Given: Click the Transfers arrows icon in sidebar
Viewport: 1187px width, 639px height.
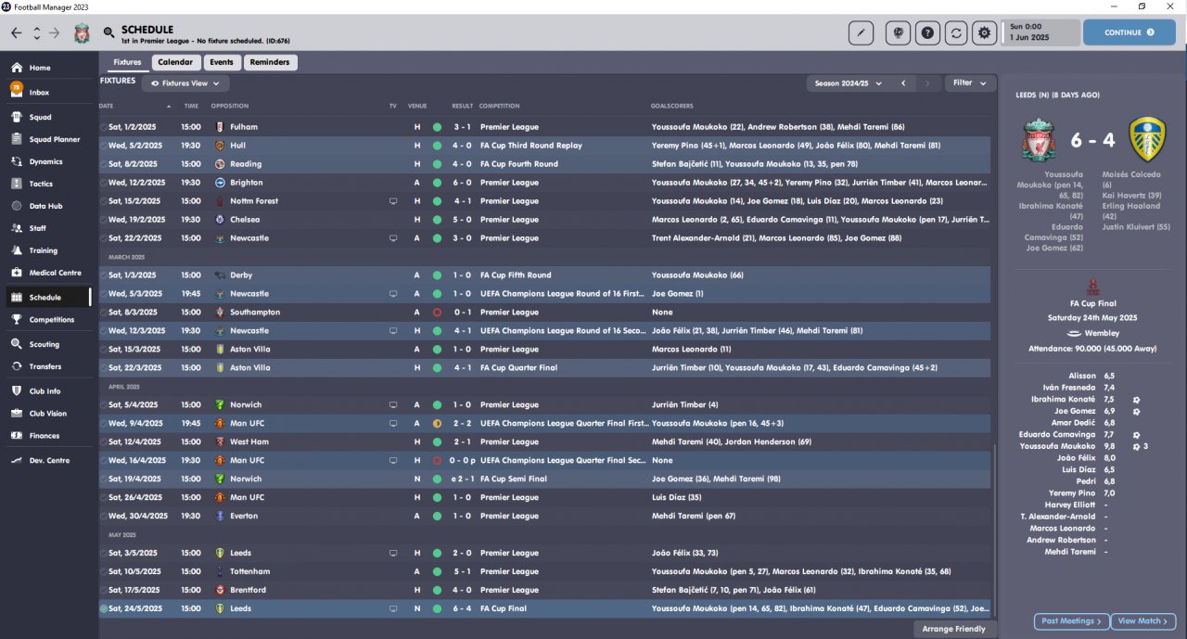Looking at the screenshot, I should (17, 366).
